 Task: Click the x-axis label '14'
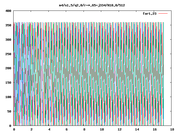pos(137,129)
